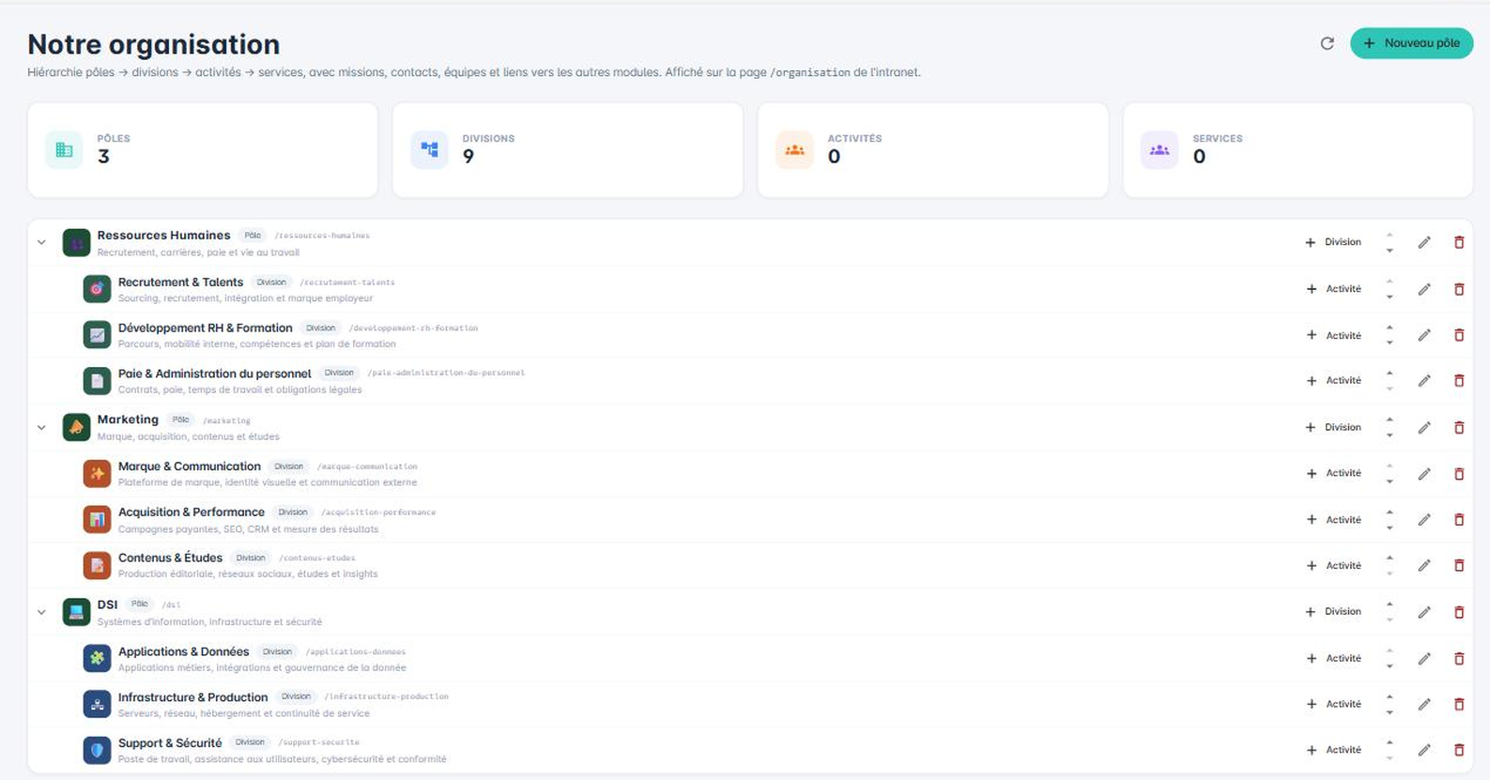Delete the Marketing pôle trash icon

pos(1459,427)
